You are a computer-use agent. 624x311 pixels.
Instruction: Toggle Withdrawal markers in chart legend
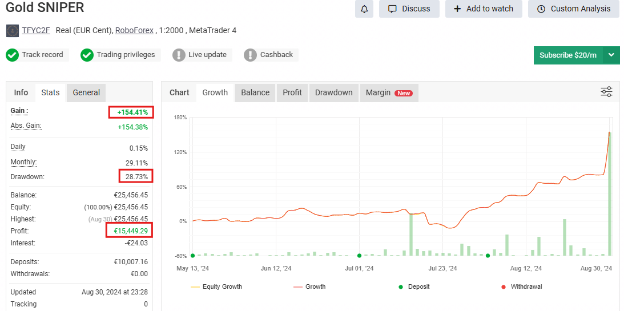click(x=520, y=286)
